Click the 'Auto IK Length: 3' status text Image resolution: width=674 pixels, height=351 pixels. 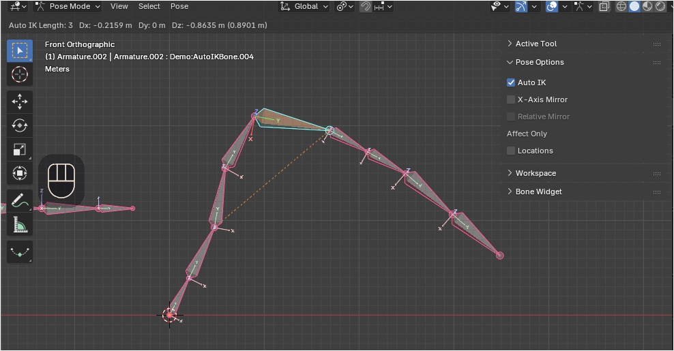41,25
